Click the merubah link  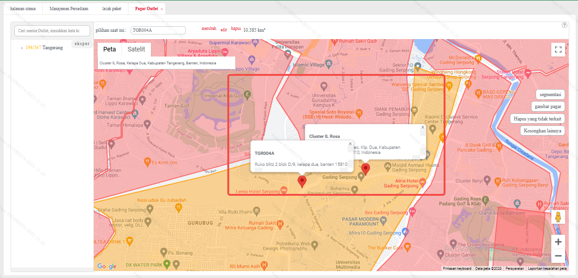click(x=209, y=28)
